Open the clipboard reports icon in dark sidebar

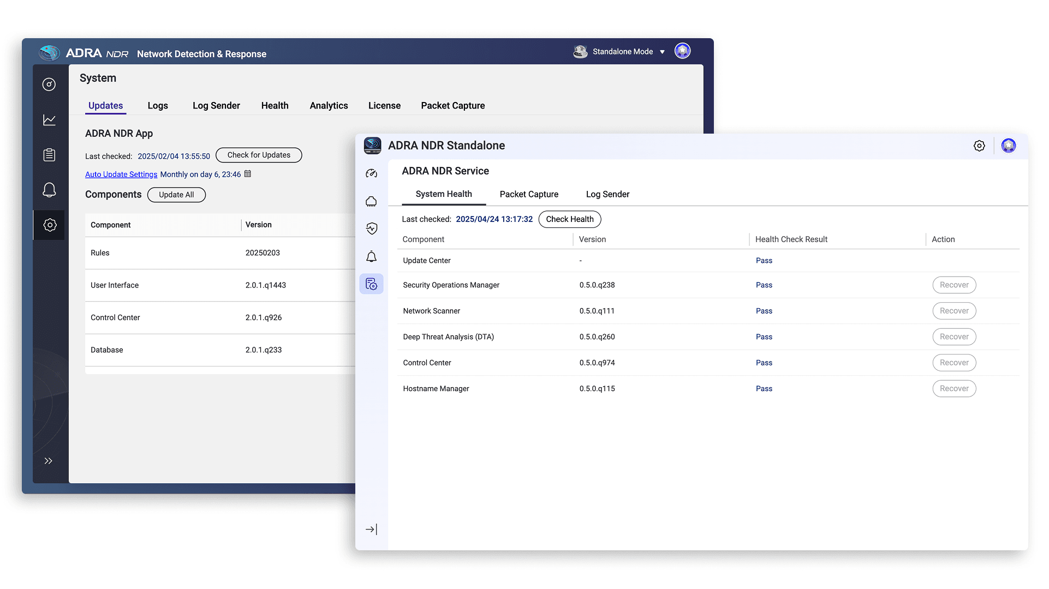(x=49, y=155)
